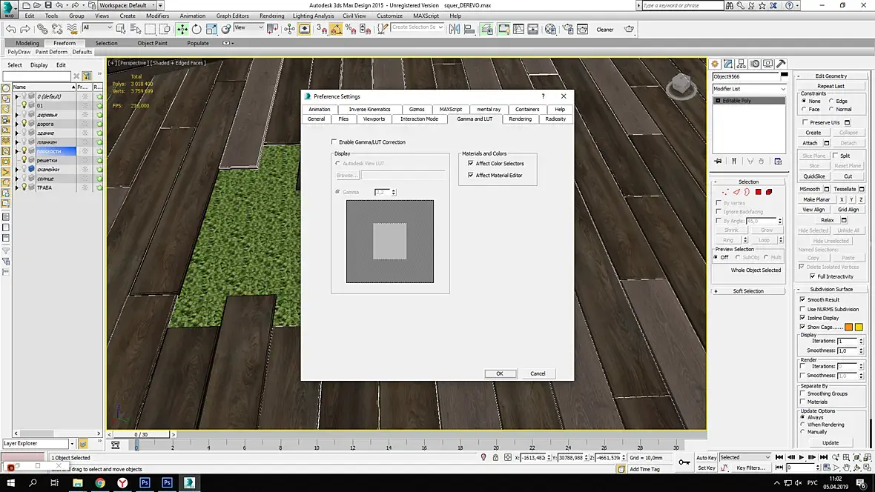Screen dimensions: 875x492
Task: Open the Hierarchy command panel tab
Action: (x=742, y=64)
